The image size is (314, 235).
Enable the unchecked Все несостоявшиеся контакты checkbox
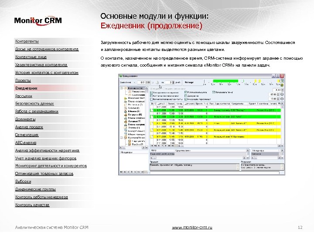click(x=151, y=99)
